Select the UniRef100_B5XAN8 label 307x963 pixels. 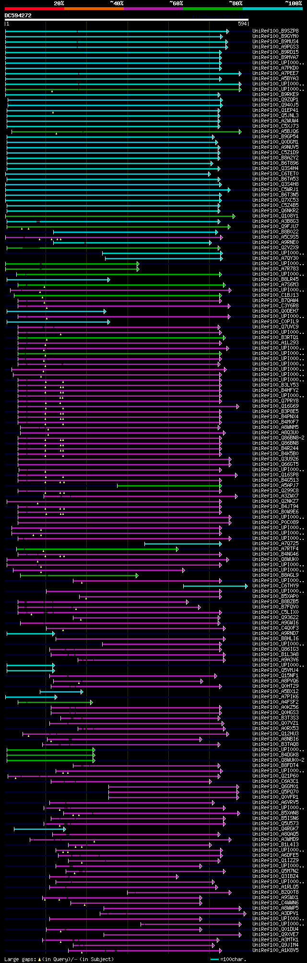[x=275, y=813]
